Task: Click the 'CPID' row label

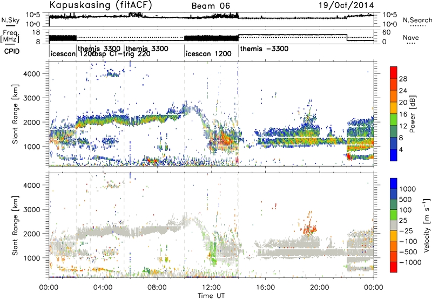Action: point(12,51)
